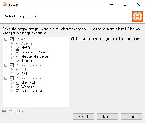Disable Fake Sendmail checkbox

point(17,91)
